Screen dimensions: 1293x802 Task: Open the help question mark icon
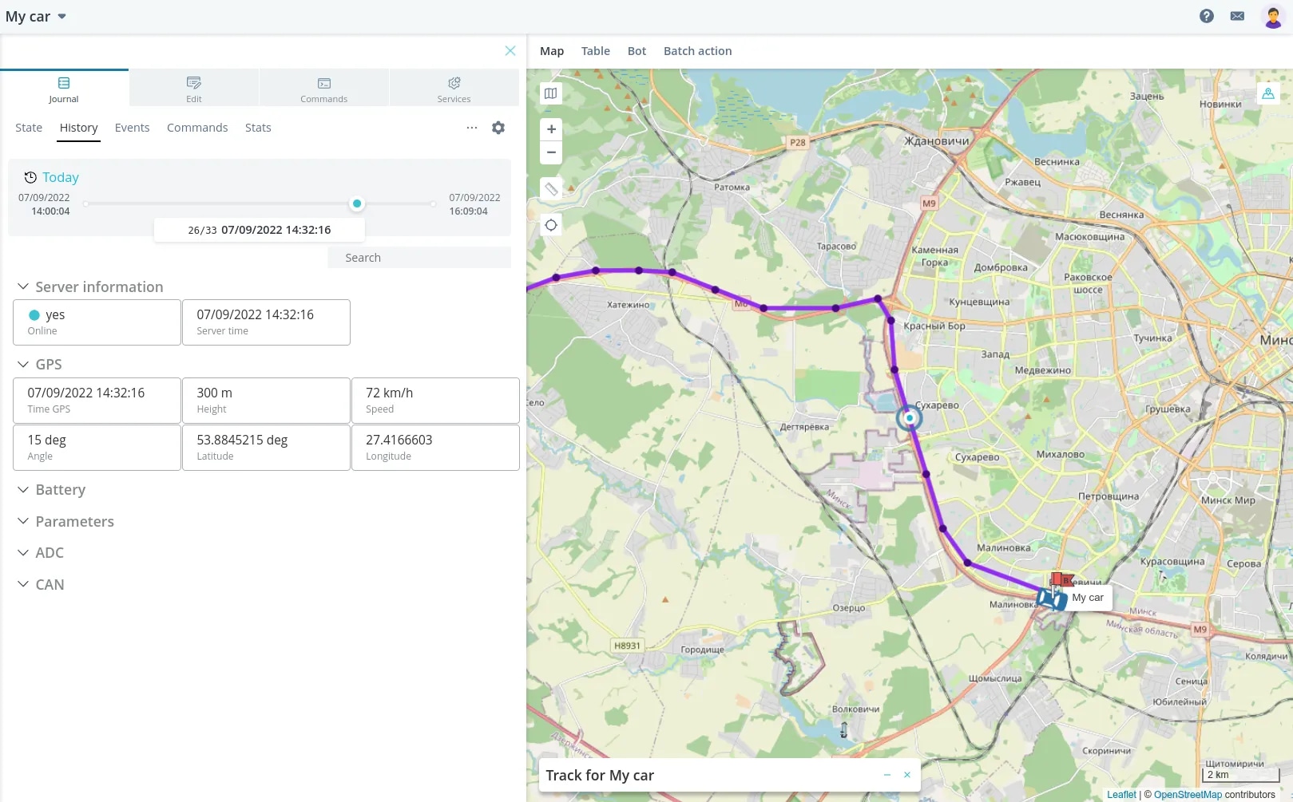pyautogui.click(x=1207, y=16)
